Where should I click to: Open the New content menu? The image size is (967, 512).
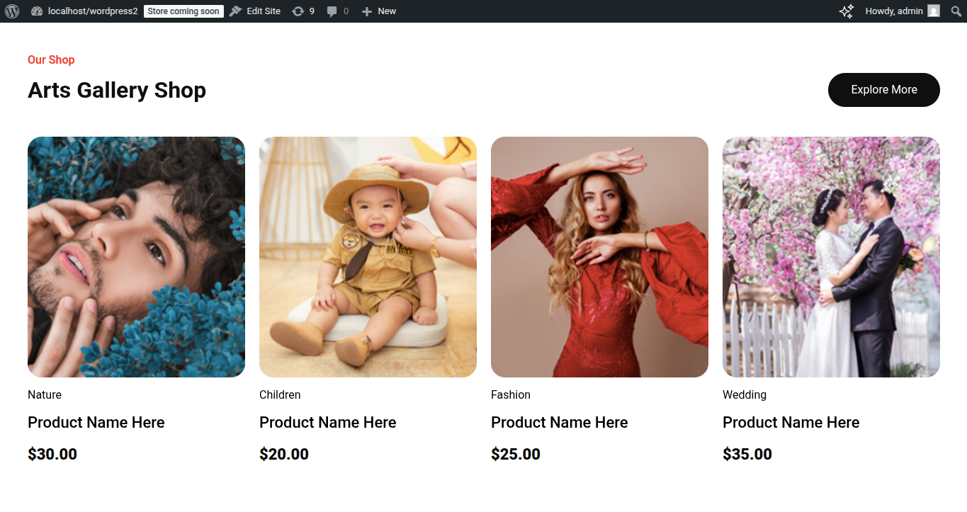coord(378,11)
